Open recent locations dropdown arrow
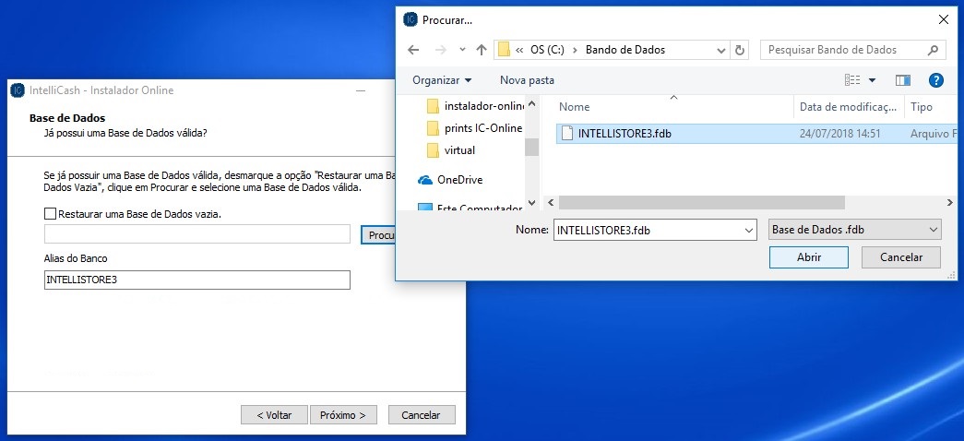 pyautogui.click(x=462, y=51)
